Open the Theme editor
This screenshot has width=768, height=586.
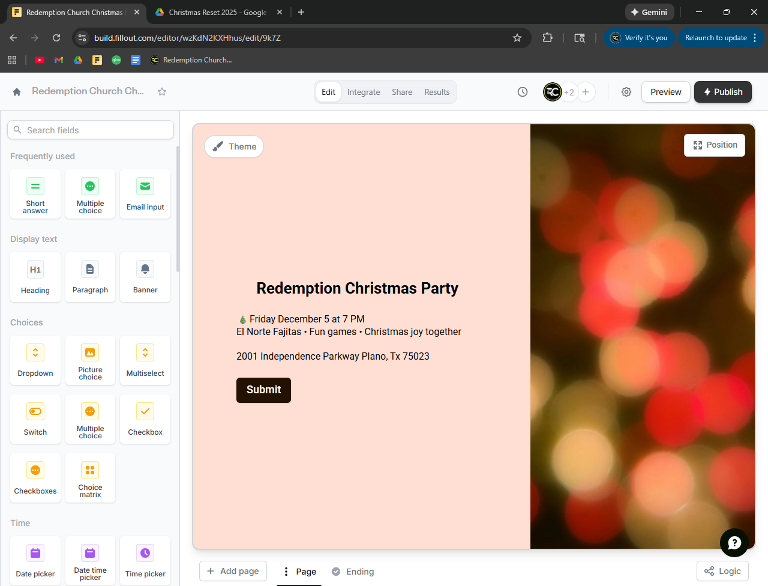[234, 146]
